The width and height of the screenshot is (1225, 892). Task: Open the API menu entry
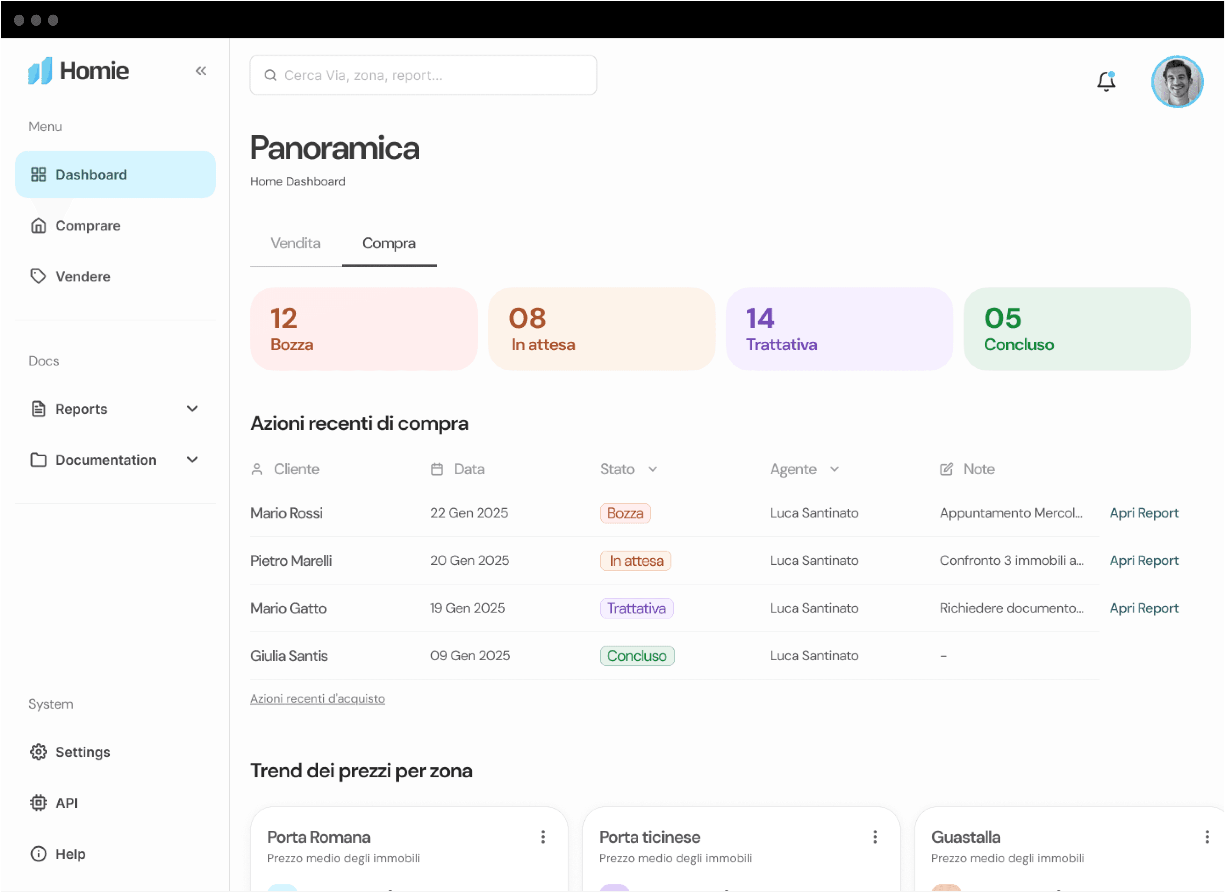pyautogui.click(x=116, y=803)
